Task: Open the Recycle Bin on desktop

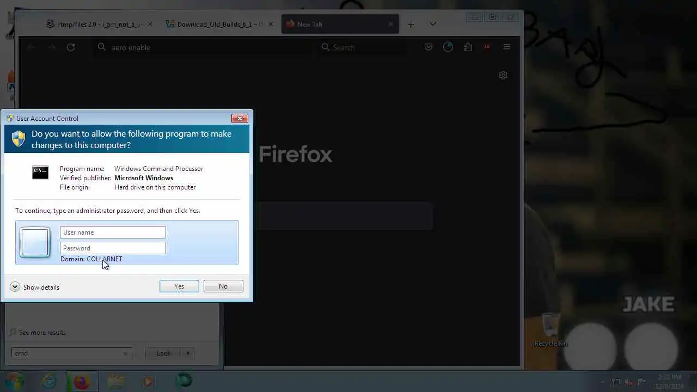Action: pyautogui.click(x=551, y=330)
